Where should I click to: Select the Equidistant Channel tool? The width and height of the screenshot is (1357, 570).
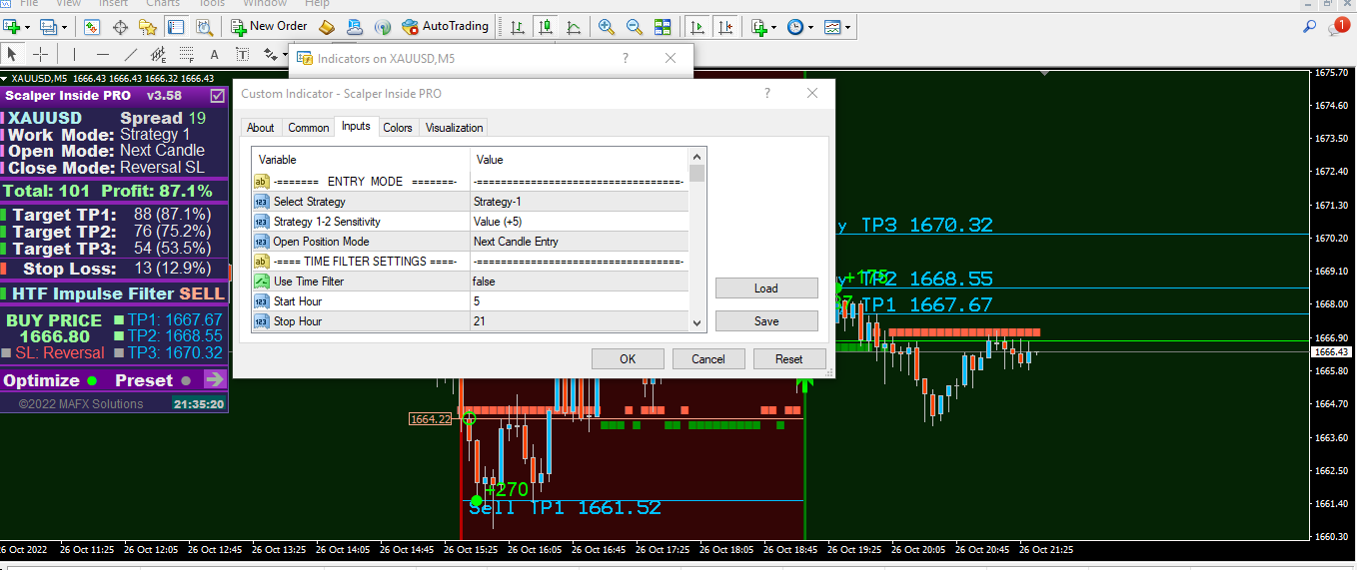[x=158, y=54]
